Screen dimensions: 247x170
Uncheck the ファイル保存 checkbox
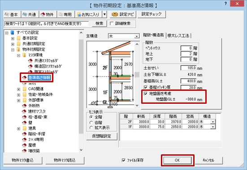point(124,160)
